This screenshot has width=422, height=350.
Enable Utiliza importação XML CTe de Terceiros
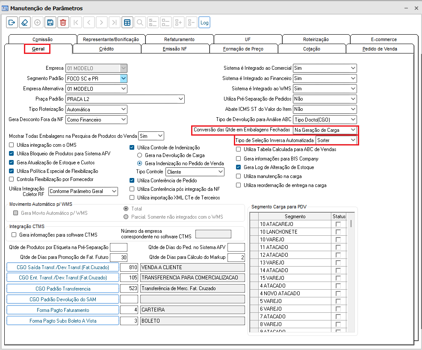pos(132,198)
